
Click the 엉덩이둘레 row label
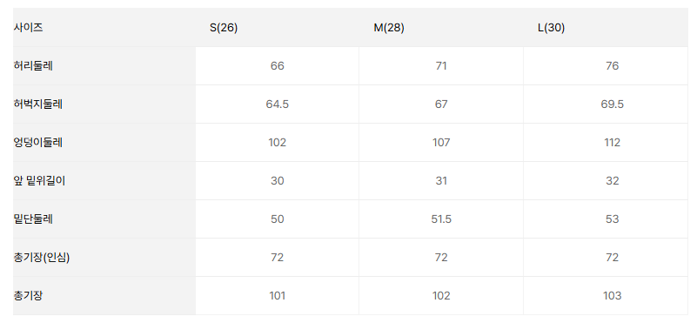pyautogui.click(x=38, y=143)
